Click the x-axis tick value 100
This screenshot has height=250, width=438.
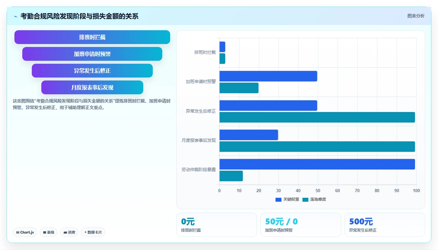pyautogui.click(x=416, y=191)
